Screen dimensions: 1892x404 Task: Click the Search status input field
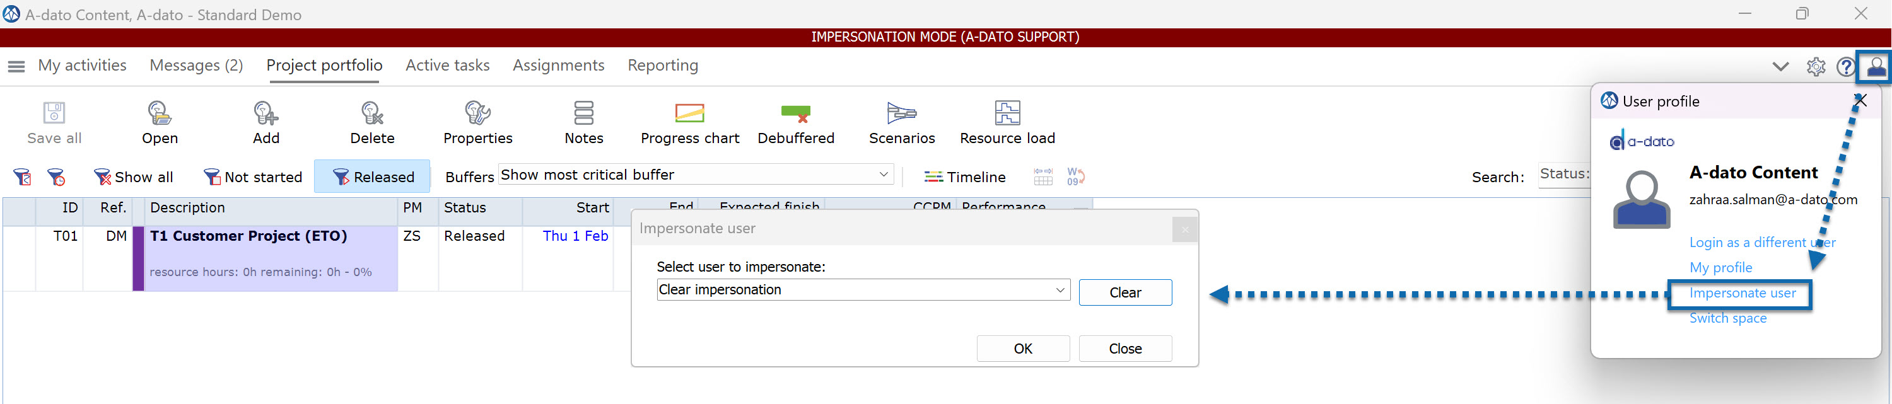(x=1565, y=175)
